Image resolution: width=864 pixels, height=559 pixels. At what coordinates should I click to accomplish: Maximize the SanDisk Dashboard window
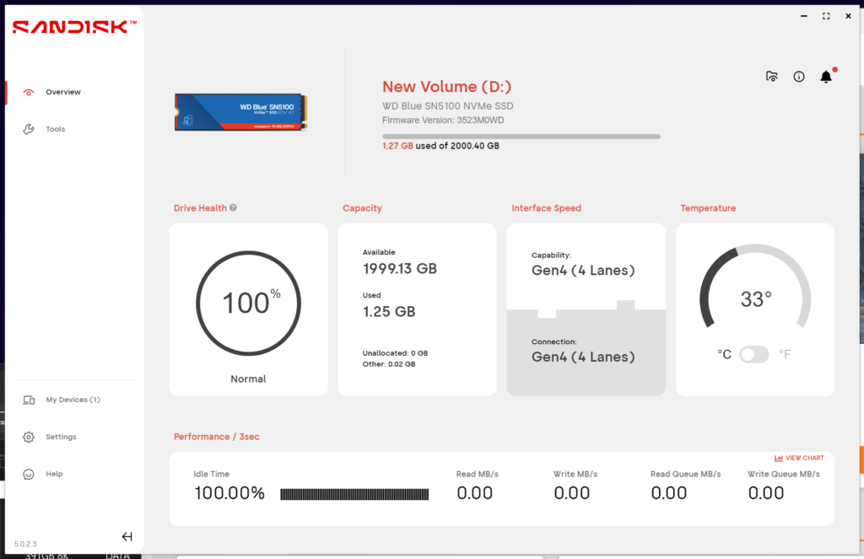(826, 16)
